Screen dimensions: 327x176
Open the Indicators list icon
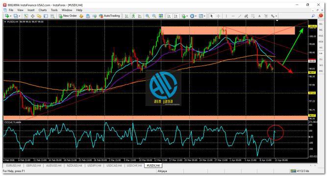[x=183, y=16]
